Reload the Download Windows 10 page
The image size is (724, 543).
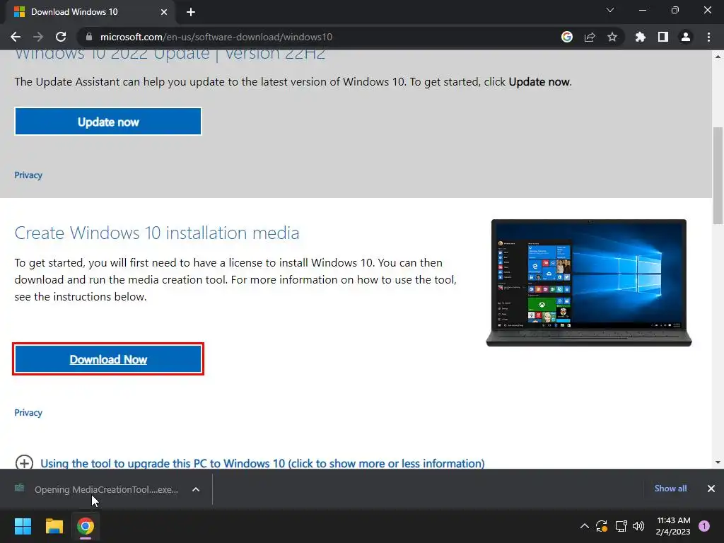point(61,37)
